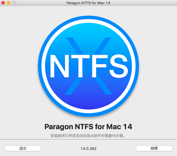Click the word Paragon in the bold heading

click(58, 127)
